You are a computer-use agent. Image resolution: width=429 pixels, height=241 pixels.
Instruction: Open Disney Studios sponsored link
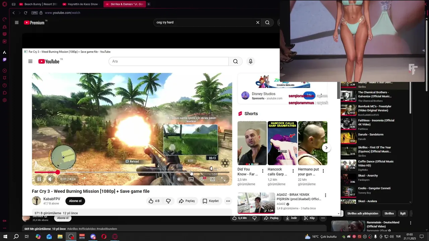pos(263,94)
